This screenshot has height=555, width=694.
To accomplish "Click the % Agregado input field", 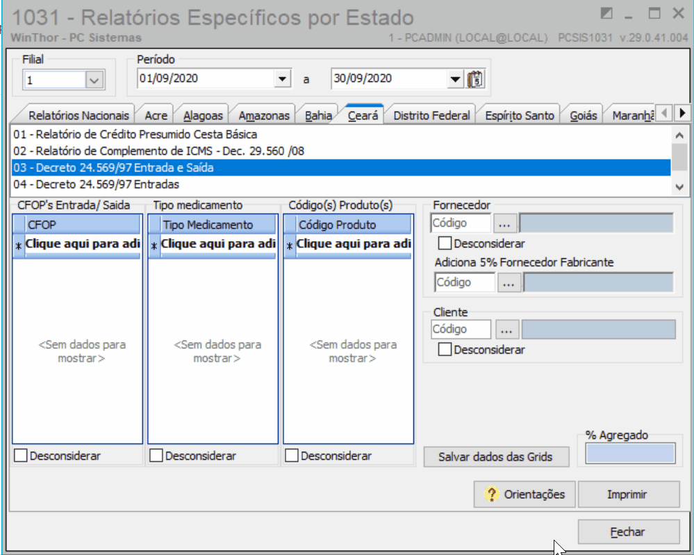I will [630, 454].
